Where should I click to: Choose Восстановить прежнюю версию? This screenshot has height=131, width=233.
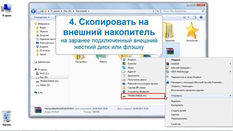(x=199, y=90)
